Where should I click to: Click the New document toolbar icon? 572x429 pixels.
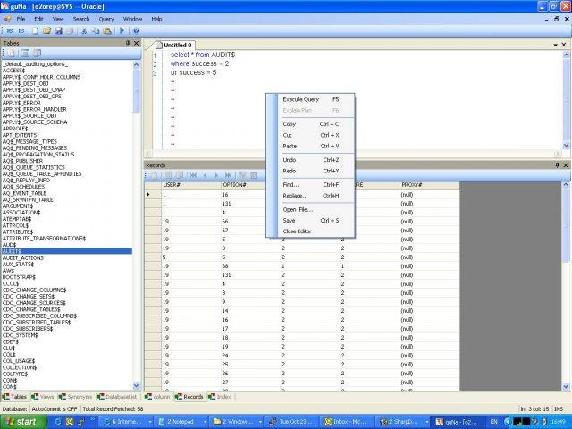click(x=35, y=31)
